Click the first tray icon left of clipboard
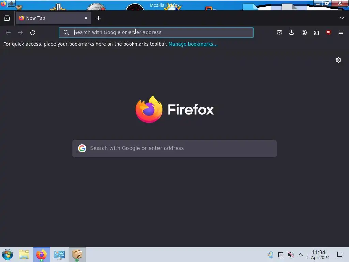This screenshot has width=349, height=262. pyautogui.click(x=270, y=254)
